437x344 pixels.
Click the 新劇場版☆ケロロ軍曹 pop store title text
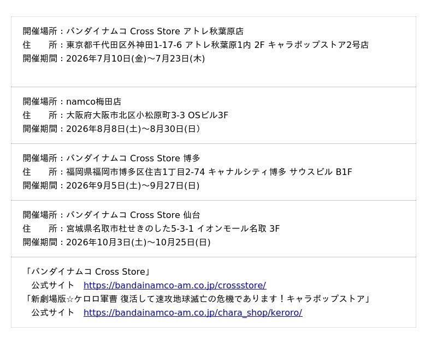click(197, 299)
